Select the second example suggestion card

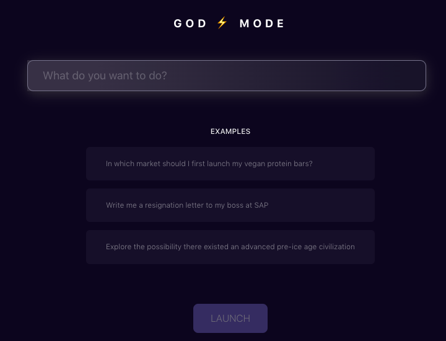tap(230, 205)
